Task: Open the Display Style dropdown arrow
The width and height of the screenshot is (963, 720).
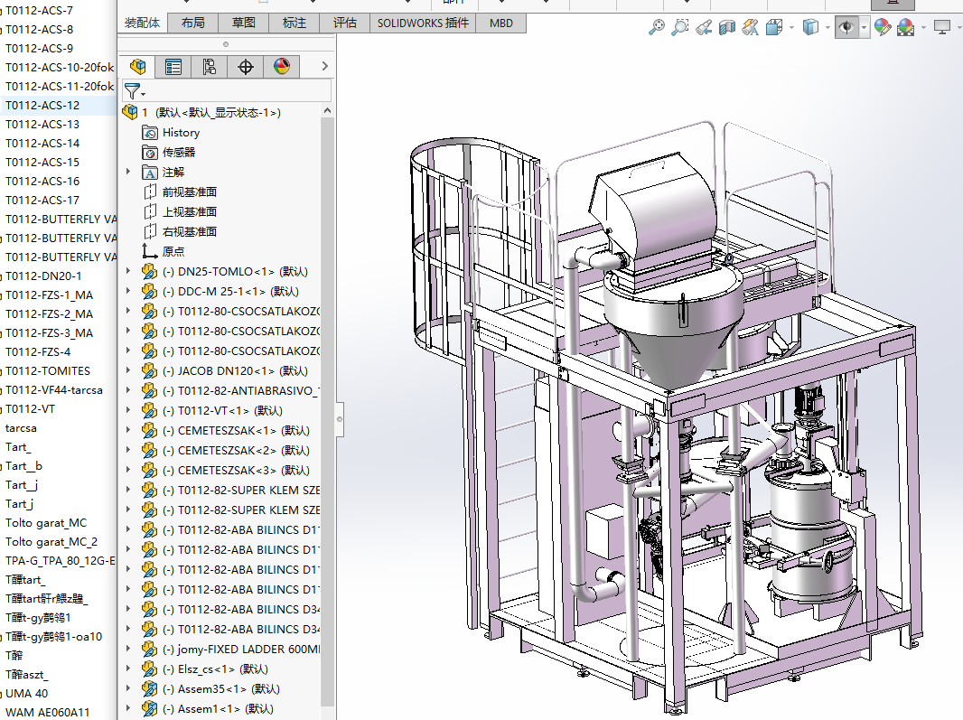Action: tap(828, 28)
